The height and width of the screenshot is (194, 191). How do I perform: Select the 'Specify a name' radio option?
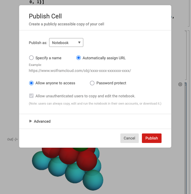click(x=31, y=58)
